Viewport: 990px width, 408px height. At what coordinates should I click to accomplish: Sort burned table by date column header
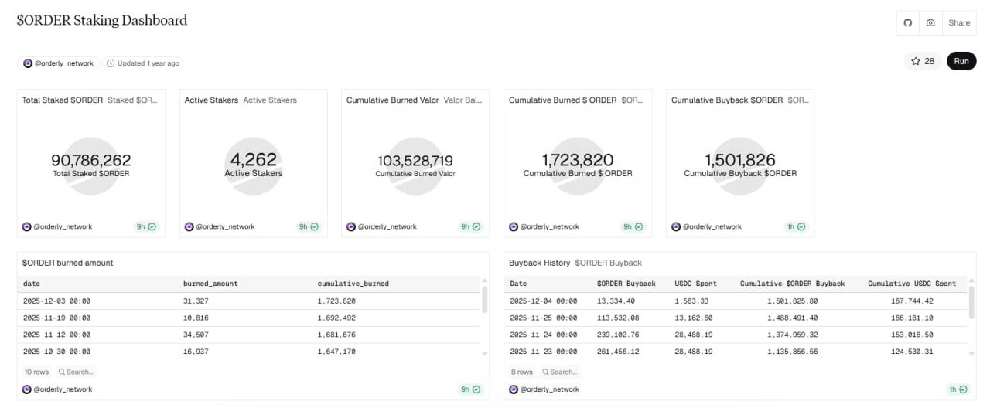coord(32,284)
